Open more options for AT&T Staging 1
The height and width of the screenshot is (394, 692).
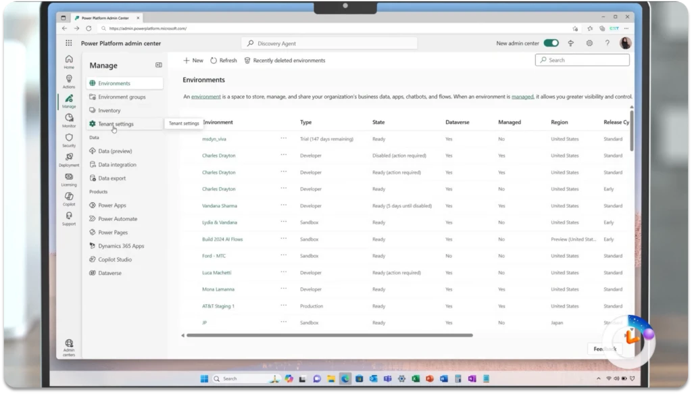(284, 306)
